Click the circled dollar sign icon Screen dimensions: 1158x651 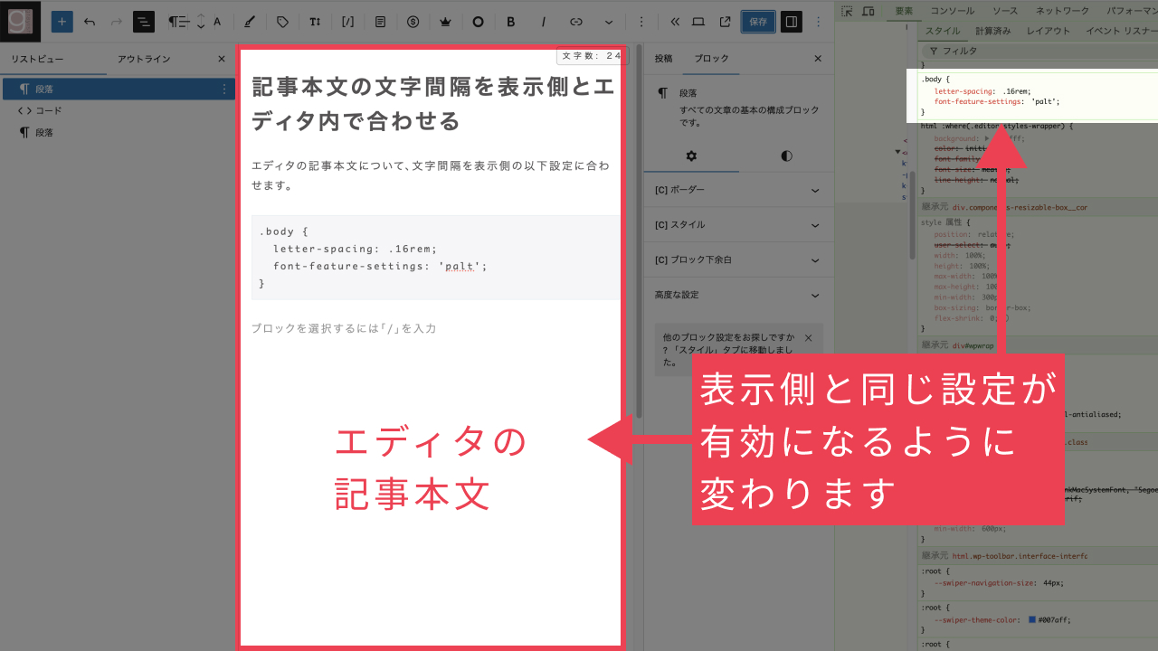(413, 21)
